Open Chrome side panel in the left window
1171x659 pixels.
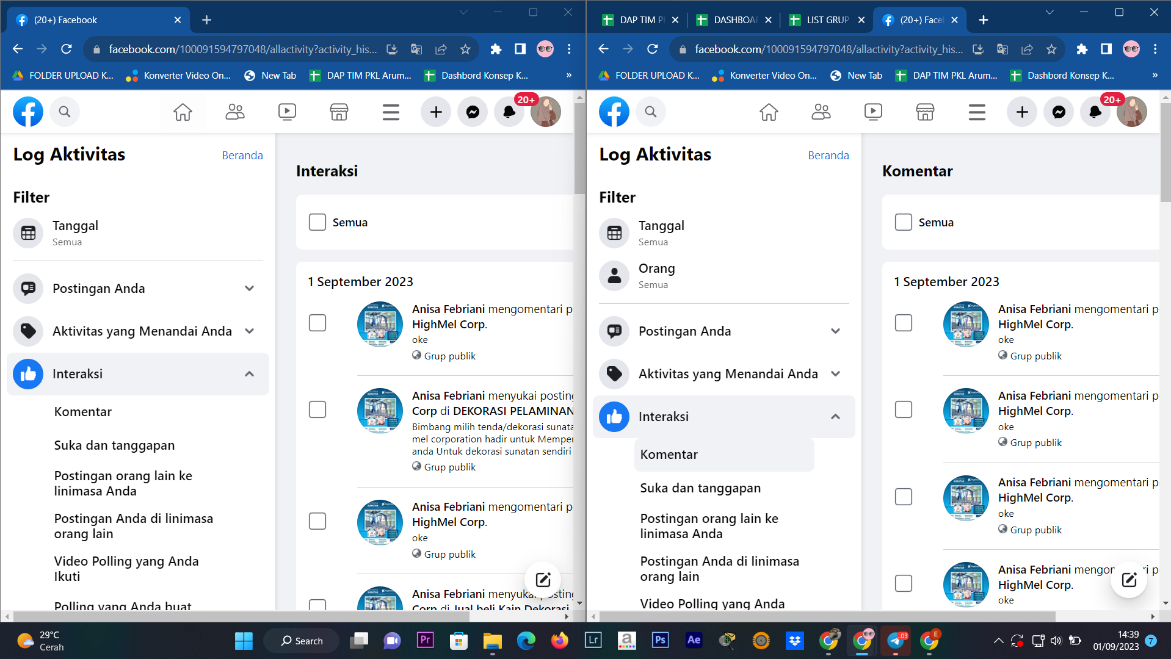click(x=520, y=49)
